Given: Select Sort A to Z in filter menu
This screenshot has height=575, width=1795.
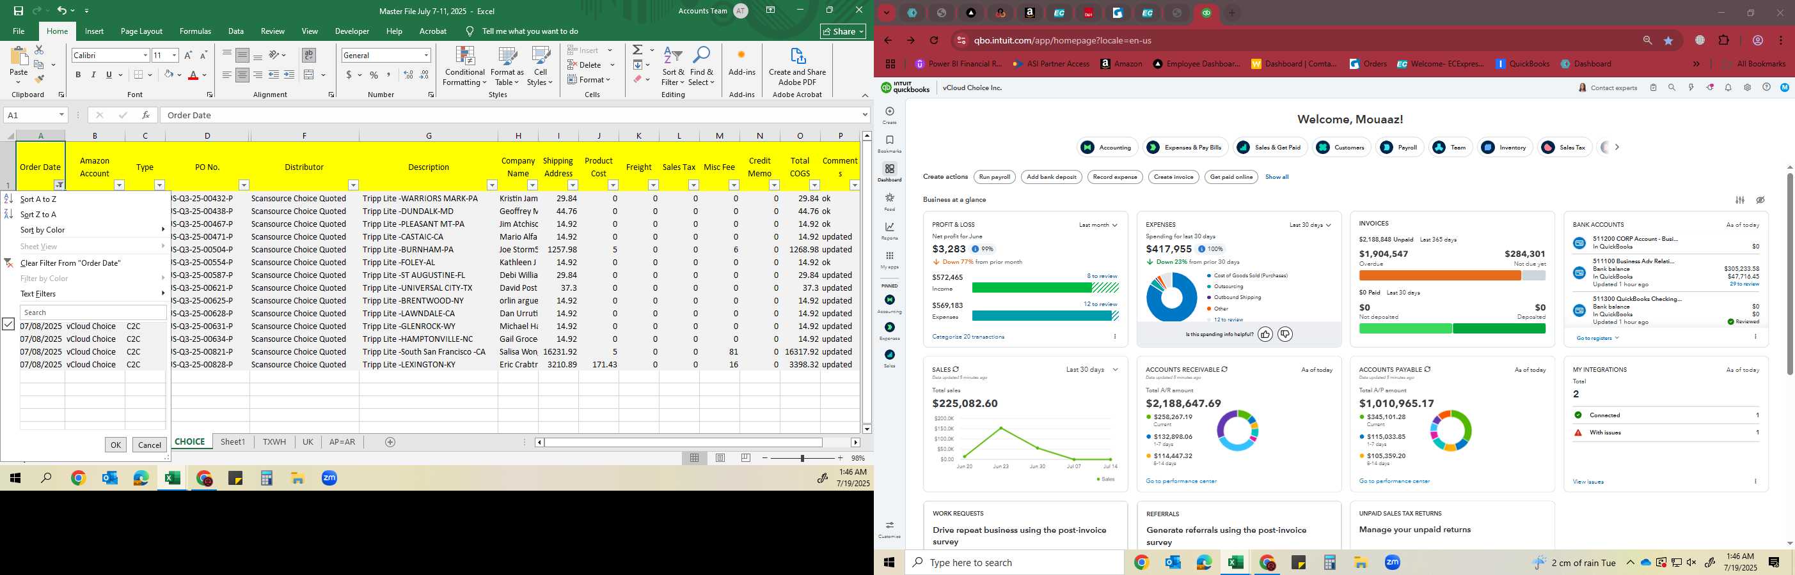Looking at the screenshot, I should pyautogui.click(x=85, y=199).
